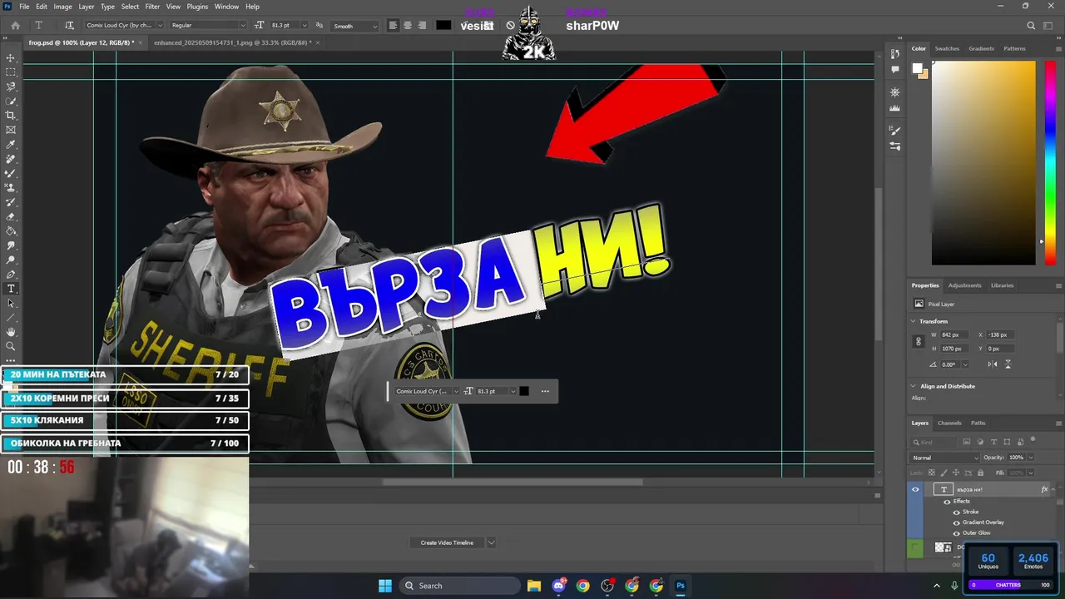Center the text alignment

tap(408, 26)
